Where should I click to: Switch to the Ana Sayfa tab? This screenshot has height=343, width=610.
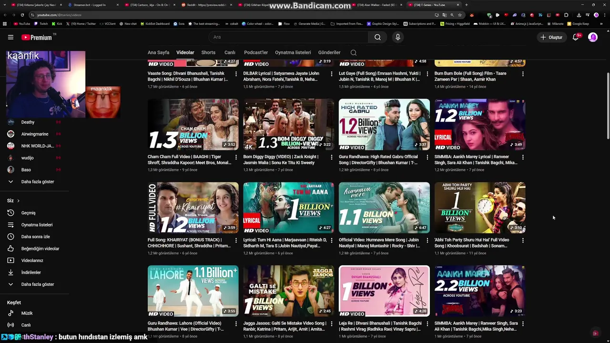click(158, 52)
